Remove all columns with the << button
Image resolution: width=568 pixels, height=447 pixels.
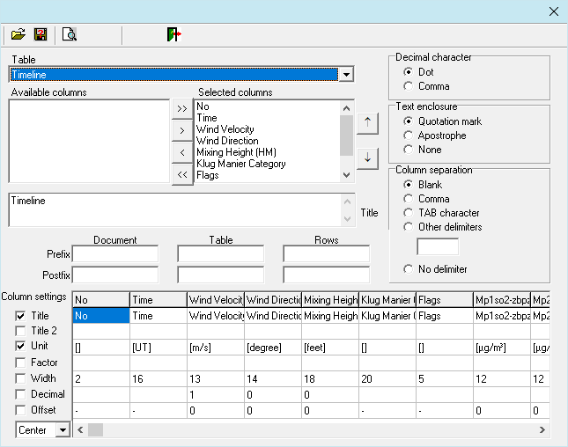(182, 175)
